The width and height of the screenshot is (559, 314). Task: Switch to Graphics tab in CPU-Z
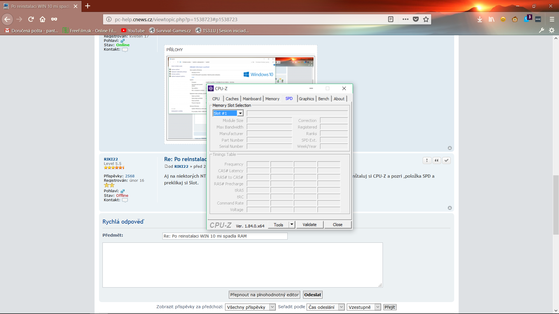pyautogui.click(x=307, y=99)
